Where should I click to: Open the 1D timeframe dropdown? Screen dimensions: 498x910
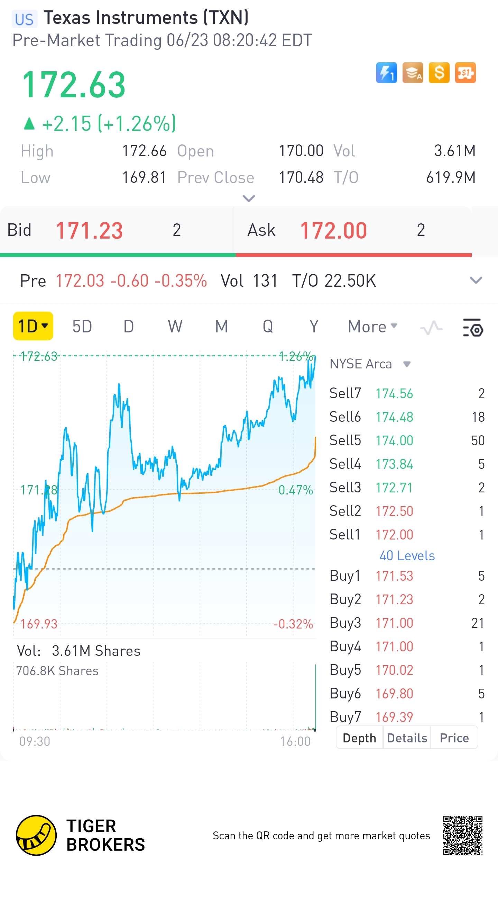point(33,326)
